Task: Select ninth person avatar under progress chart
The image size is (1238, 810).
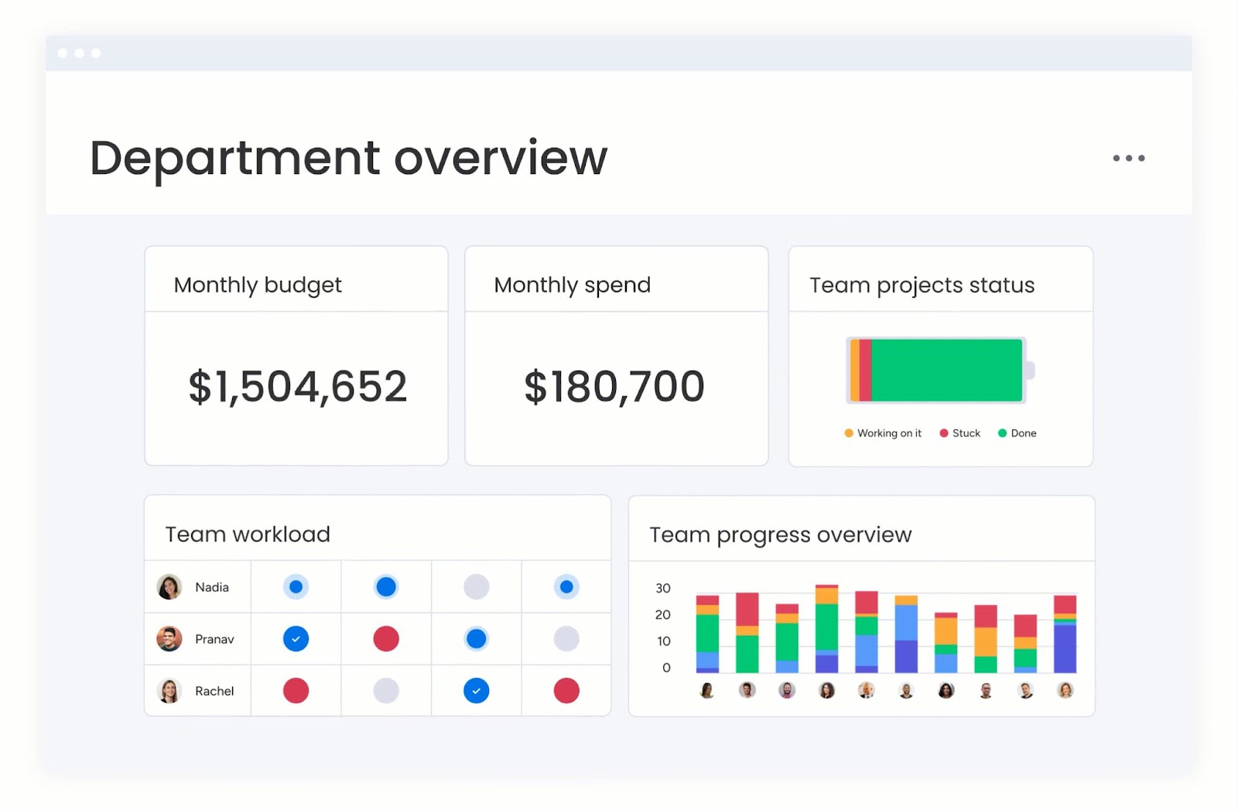Action: [1026, 690]
